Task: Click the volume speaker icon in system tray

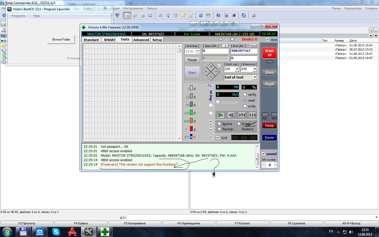Action: pos(351,232)
